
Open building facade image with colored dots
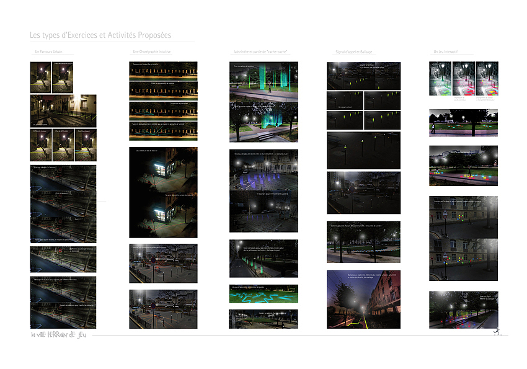464,238
